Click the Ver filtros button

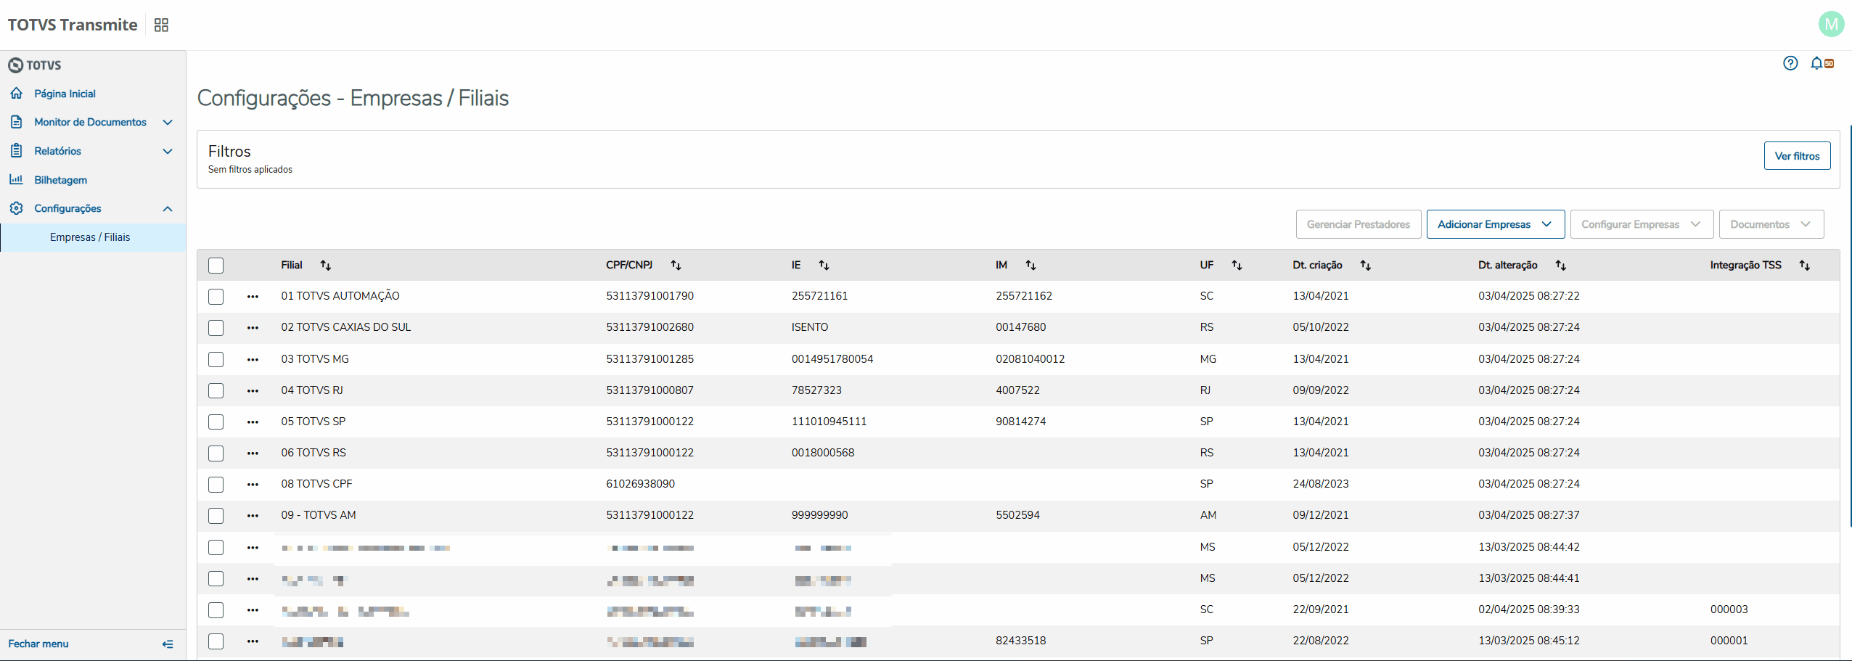click(x=1797, y=156)
